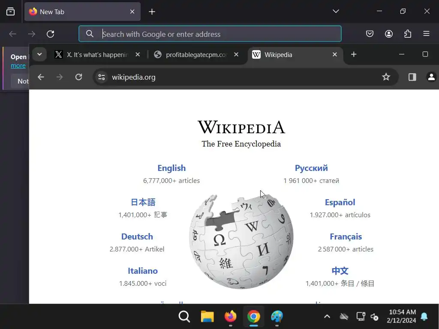This screenshot has height=329, width=439.
Task: Open Español Wikipedia link
Action: (340, 202)
